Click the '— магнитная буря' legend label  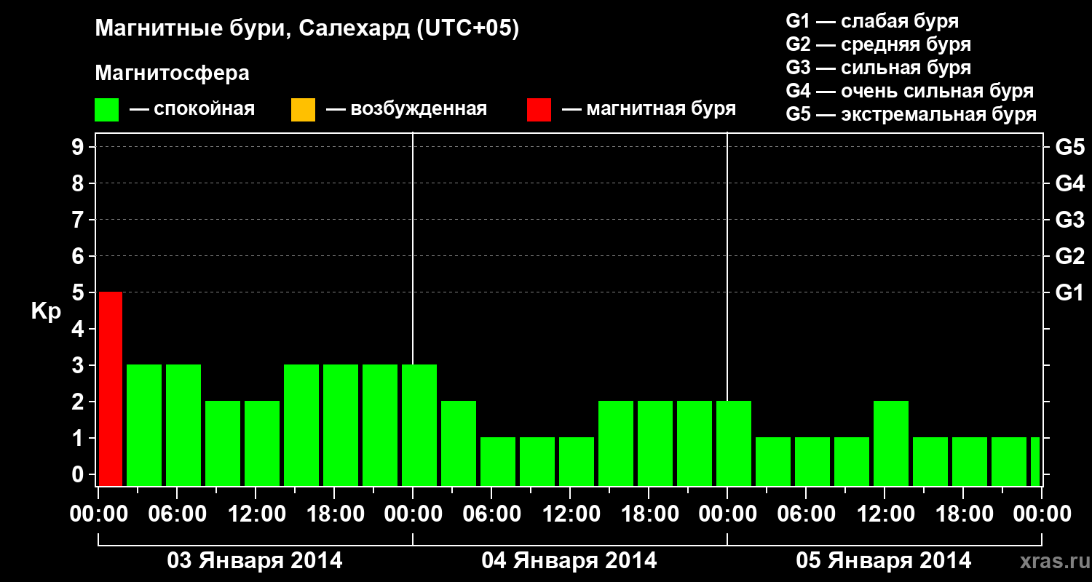point(649,109)
